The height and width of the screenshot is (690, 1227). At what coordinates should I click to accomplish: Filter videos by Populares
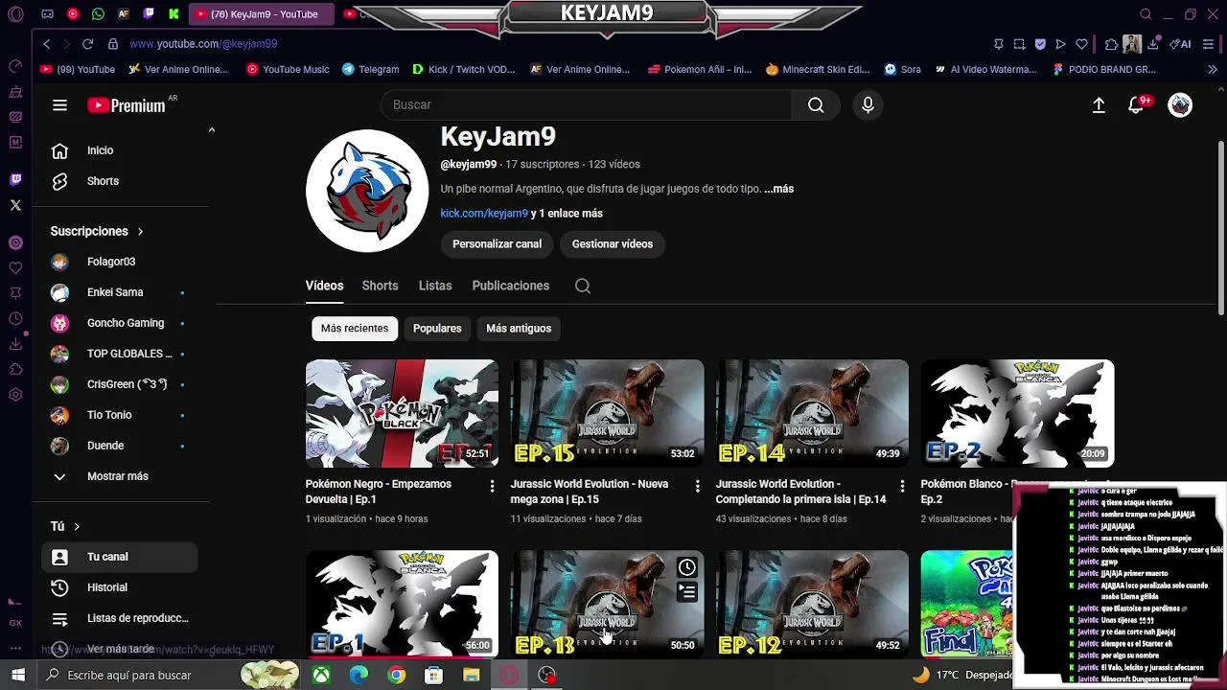click(437, 329)
